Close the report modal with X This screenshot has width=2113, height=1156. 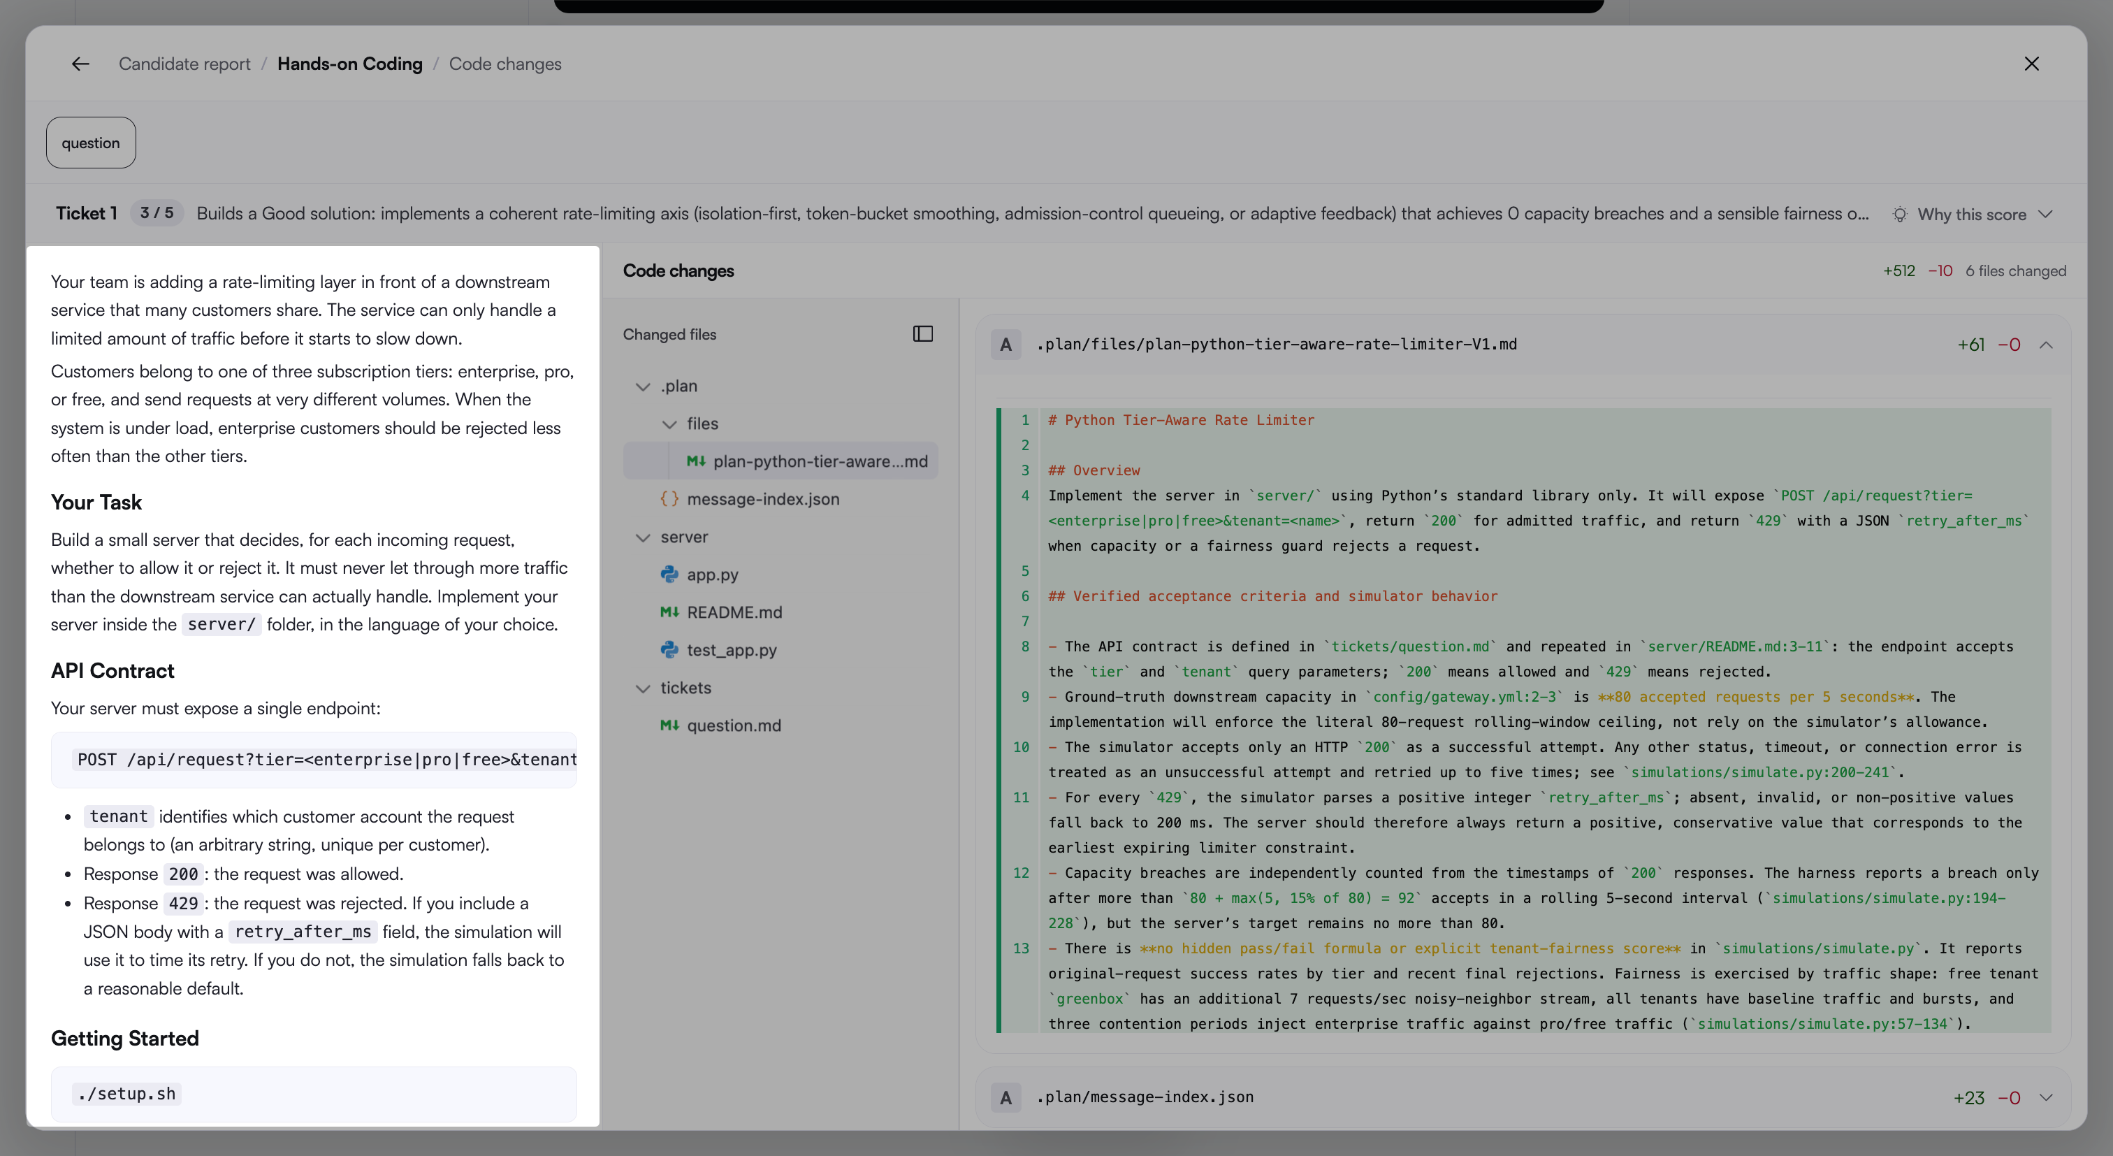(x=2031, y=64)
